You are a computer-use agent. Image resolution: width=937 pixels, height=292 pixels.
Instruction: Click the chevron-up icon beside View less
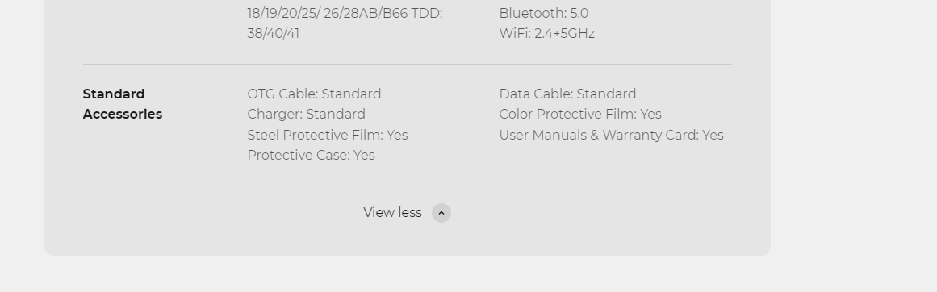[441, 213]
